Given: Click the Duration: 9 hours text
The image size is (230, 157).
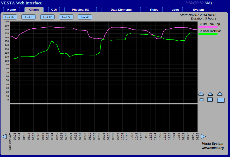Looking at the screenshot, I should [x=203, y=18].
